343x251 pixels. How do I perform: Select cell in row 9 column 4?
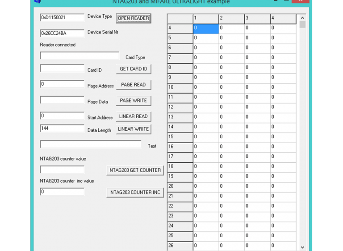point(283,78)
